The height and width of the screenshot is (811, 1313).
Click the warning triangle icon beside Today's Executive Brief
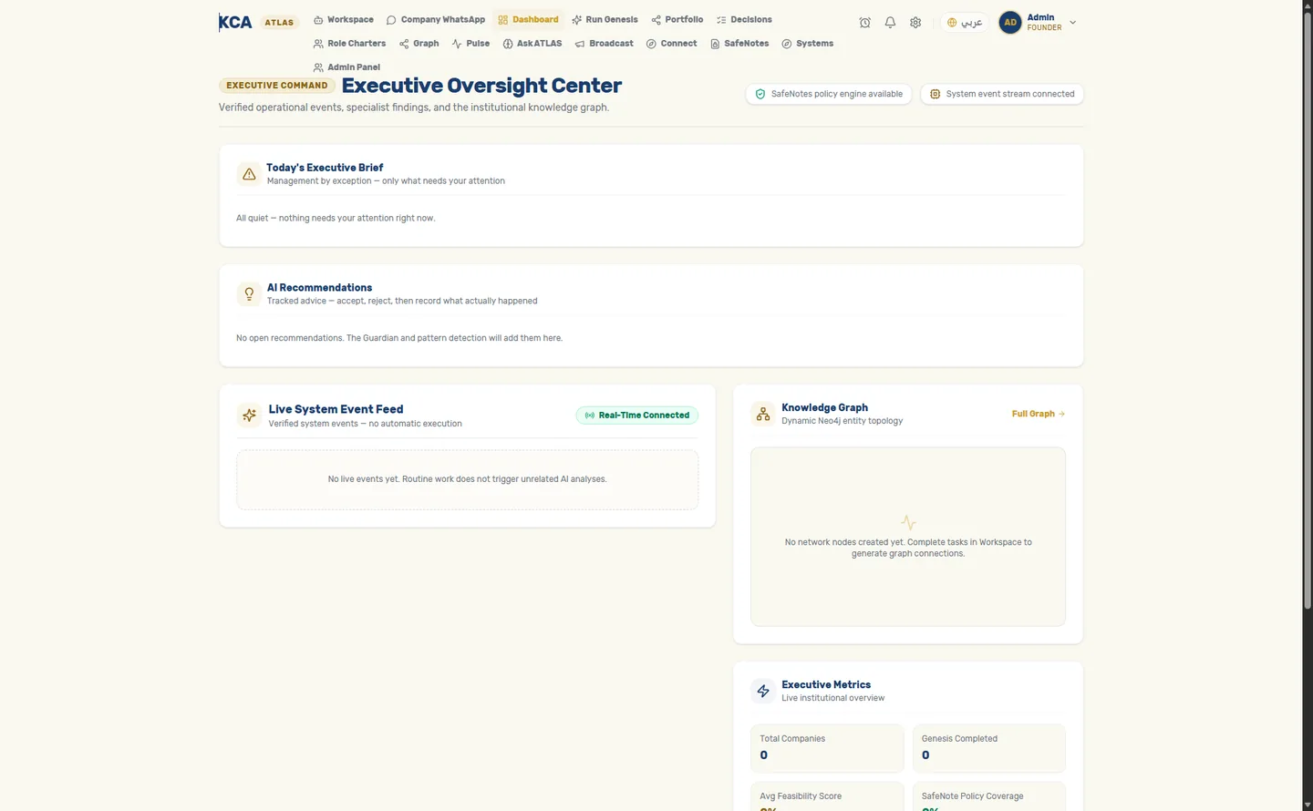[x=249, y=174]
